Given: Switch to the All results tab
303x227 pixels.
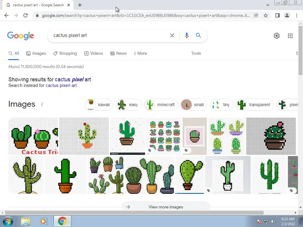Looking at the screenshot, I should (14, 53).
